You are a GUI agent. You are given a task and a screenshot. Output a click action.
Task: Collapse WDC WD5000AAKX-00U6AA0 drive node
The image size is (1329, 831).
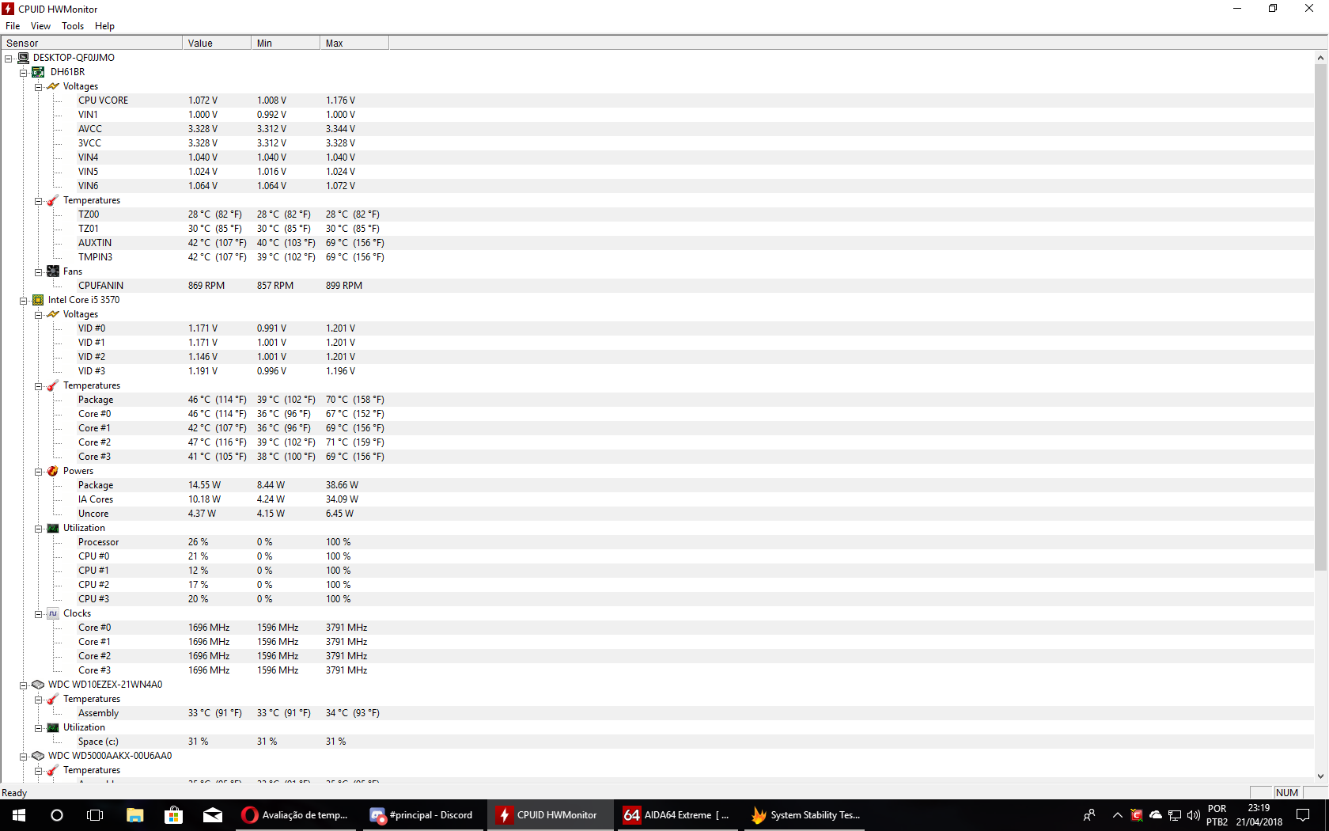point(24,756)
